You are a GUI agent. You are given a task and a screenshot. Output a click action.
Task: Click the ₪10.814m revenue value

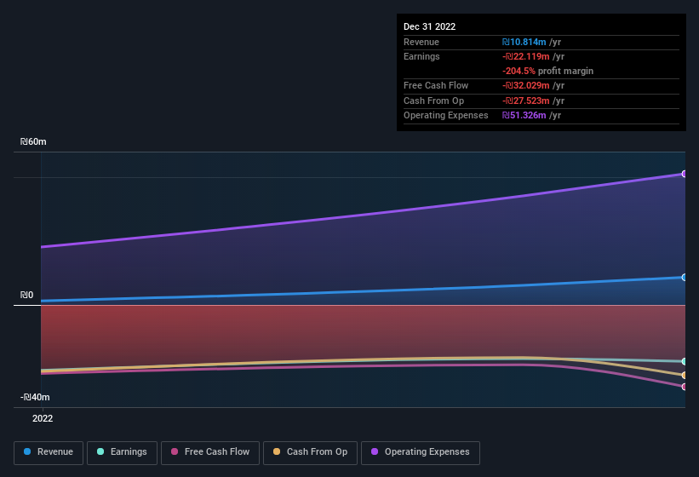[524, 42]
